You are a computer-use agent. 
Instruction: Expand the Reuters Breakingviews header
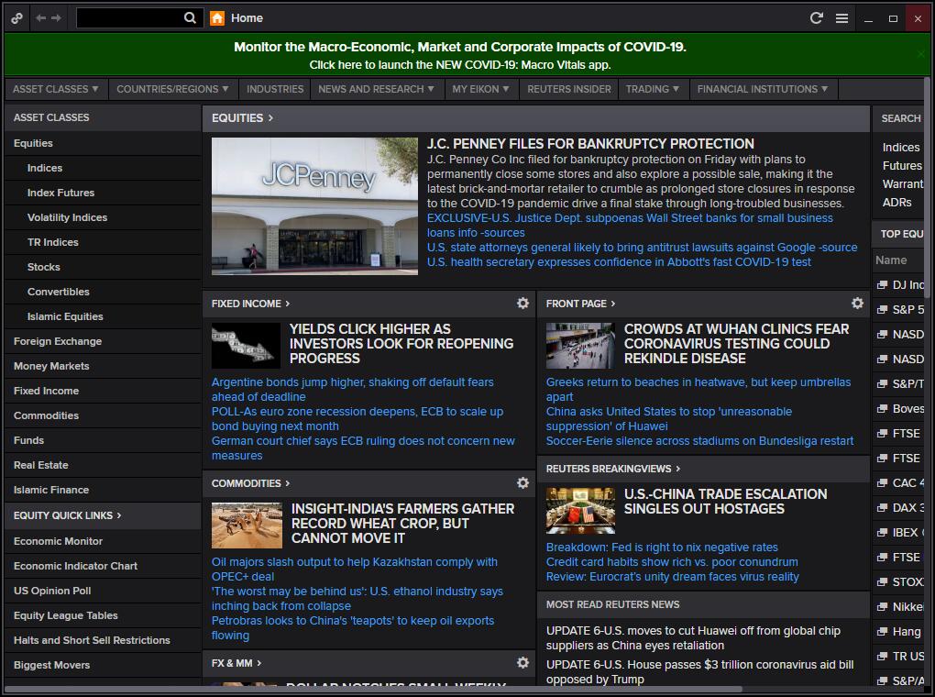click(x=613, y=469)
